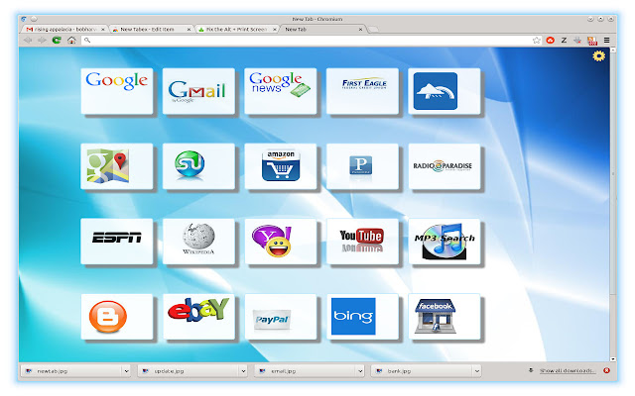Open the blue cloud arrow tile
Viewport: 635px width, 396px height.
[x=444, y=91]
